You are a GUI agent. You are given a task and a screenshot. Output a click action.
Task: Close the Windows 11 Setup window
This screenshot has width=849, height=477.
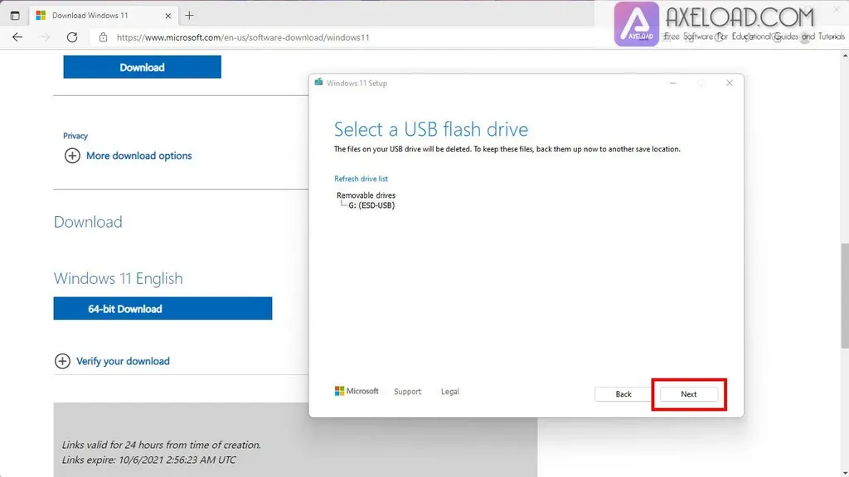click(x=730, y=83)
